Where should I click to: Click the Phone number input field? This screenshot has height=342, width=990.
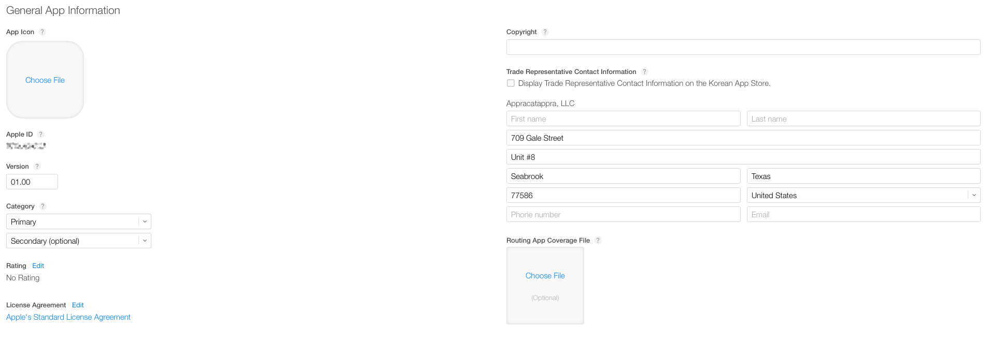[623, 214]
